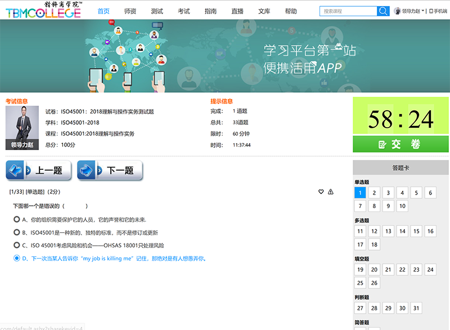This screenshot has height=330, width=450.
Task: Click the user avatar icon in header
Action: click(398, 11)
